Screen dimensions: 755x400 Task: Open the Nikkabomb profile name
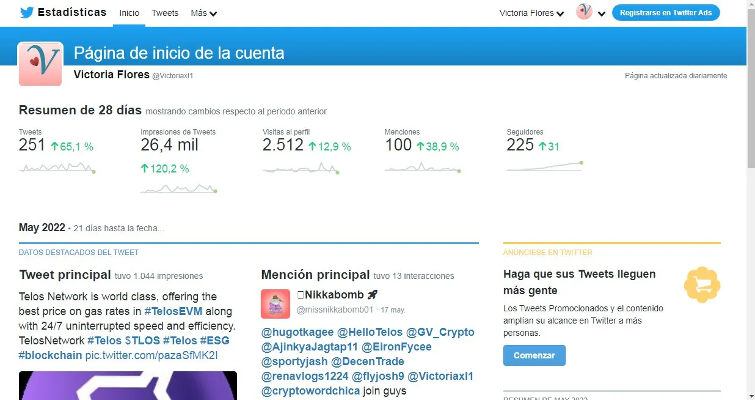tap(337, 295)
